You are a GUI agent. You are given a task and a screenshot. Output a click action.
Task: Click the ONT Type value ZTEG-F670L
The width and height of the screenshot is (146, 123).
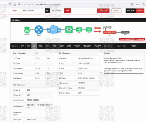coord(32,120)
